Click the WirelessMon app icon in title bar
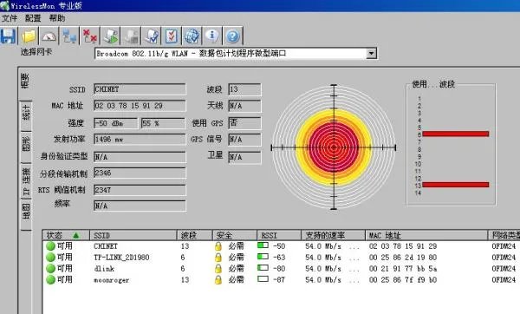520x314 pixels. click(x=4, y=6)
